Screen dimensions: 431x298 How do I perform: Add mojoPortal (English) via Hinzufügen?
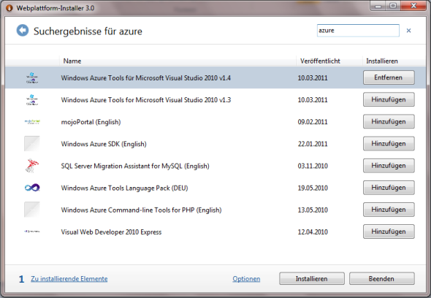click(x=389, y=121)
